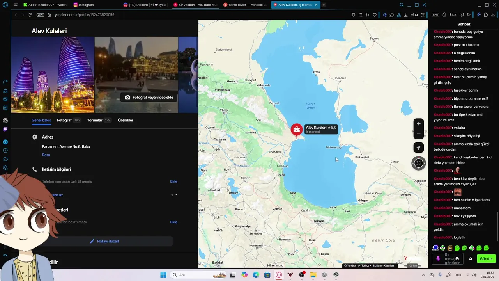Close the Alev Kuleleri tab
499x281 pixels.
(x=316, y=5)
